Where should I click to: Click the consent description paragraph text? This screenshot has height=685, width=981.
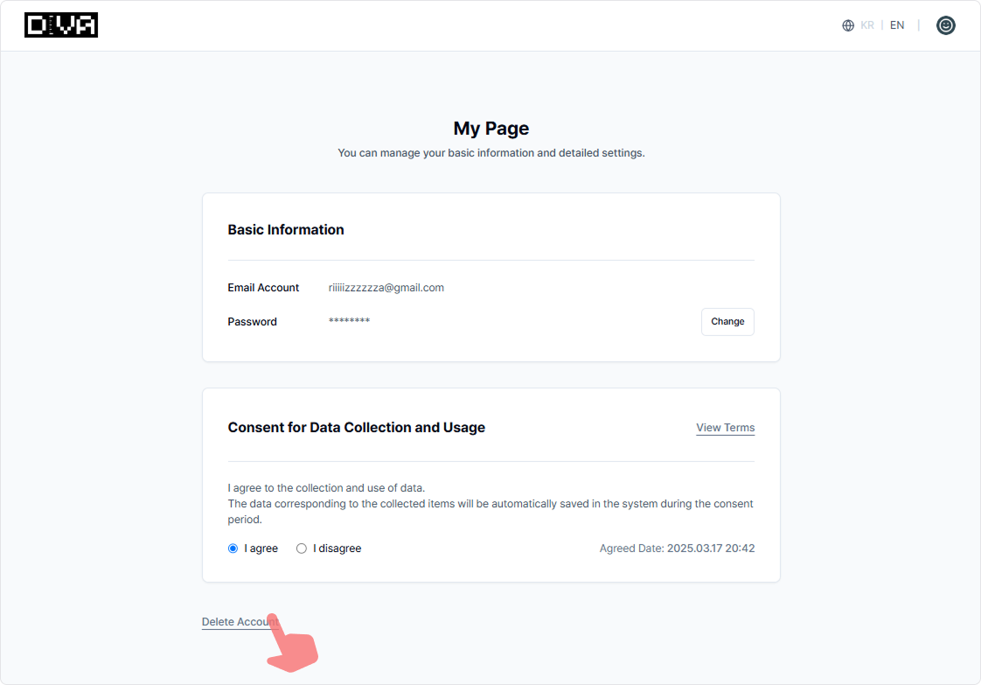click(x=490, y=504)
